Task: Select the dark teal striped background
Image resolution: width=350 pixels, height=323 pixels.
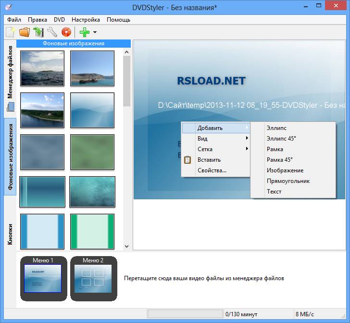Action: [42, 192]
